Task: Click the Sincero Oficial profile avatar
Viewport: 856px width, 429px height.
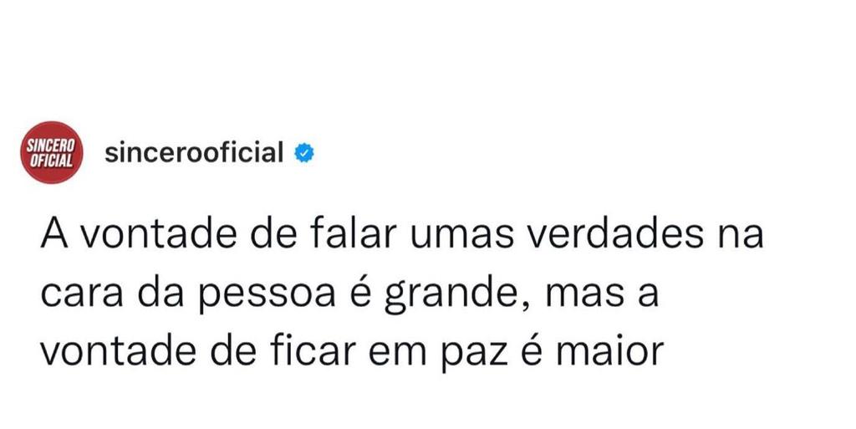Action: tap(50, 153)
